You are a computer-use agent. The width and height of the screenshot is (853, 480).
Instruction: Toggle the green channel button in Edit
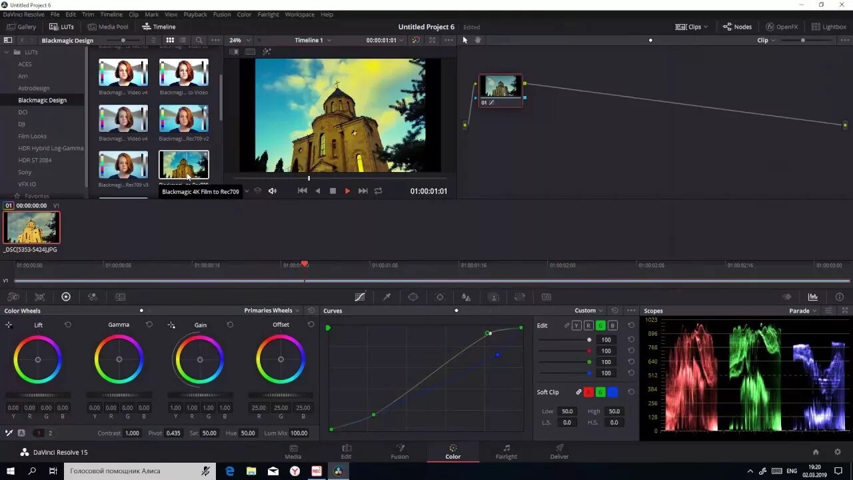(600, 325)
